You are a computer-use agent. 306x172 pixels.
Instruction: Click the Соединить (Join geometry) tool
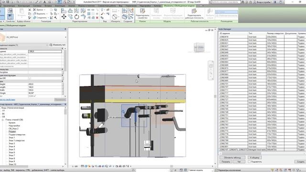click(x=40, y=18)
